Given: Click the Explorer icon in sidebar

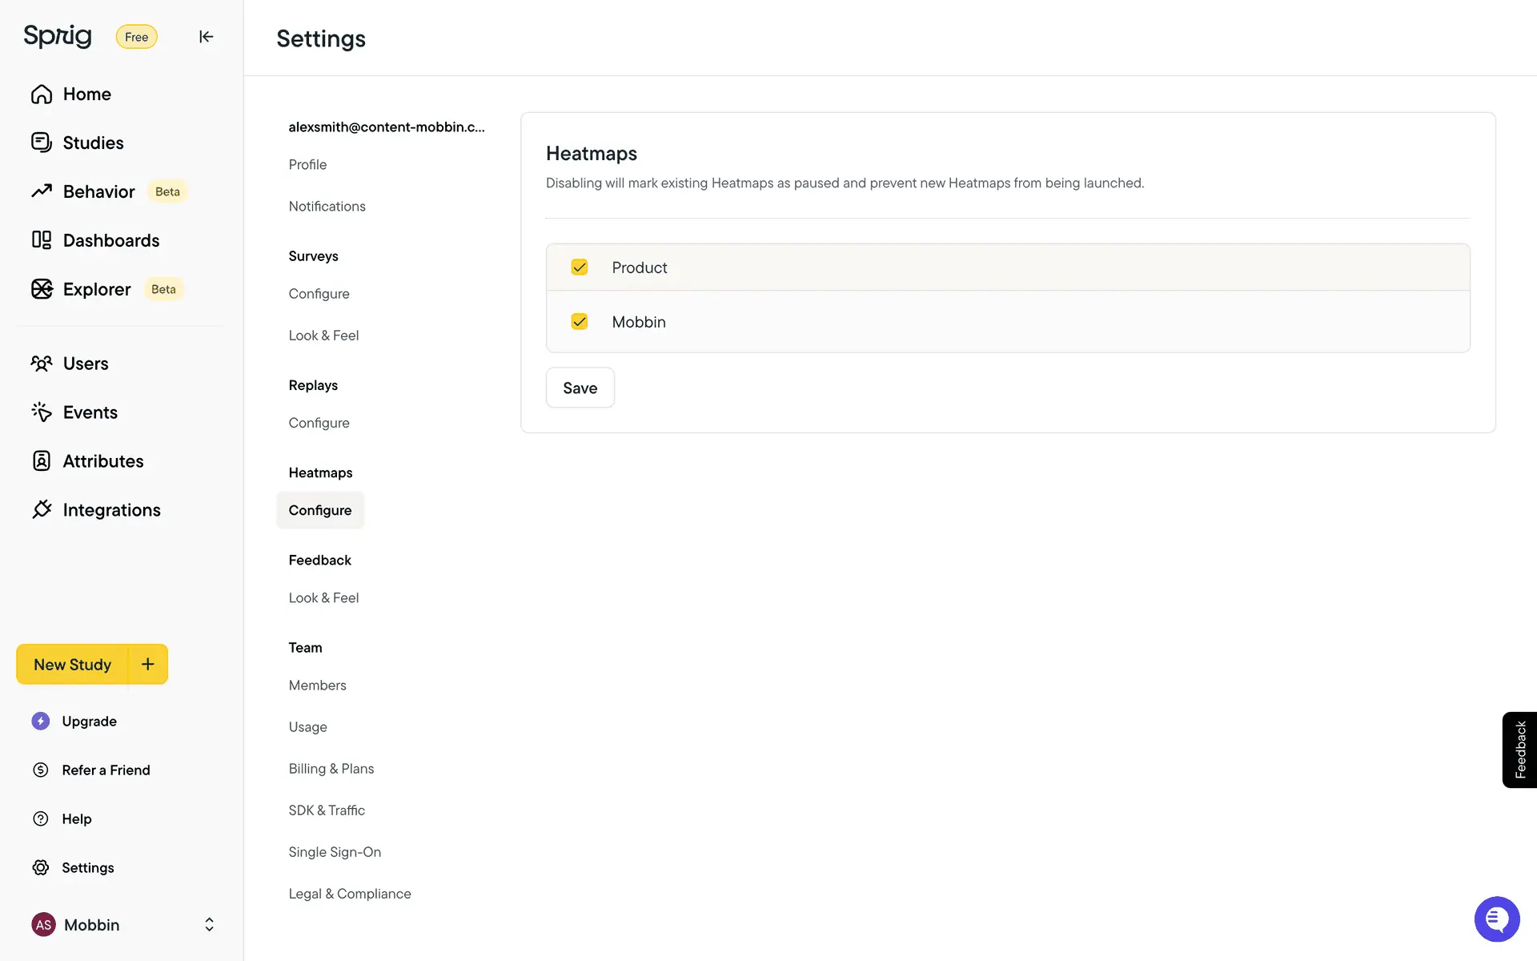Looking at the screenshot, I should click(x=42, y=289).
